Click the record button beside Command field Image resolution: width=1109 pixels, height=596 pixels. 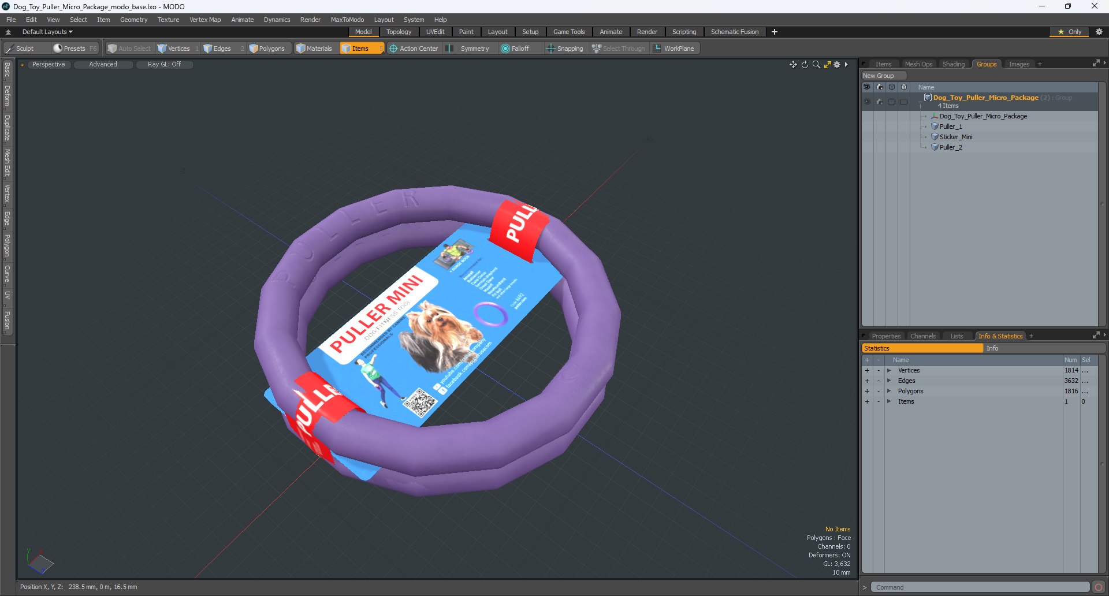pos(1099,587)
